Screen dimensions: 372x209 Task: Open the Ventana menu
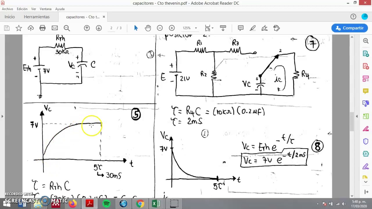46,9
